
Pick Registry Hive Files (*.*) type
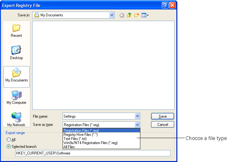point(101,135)
